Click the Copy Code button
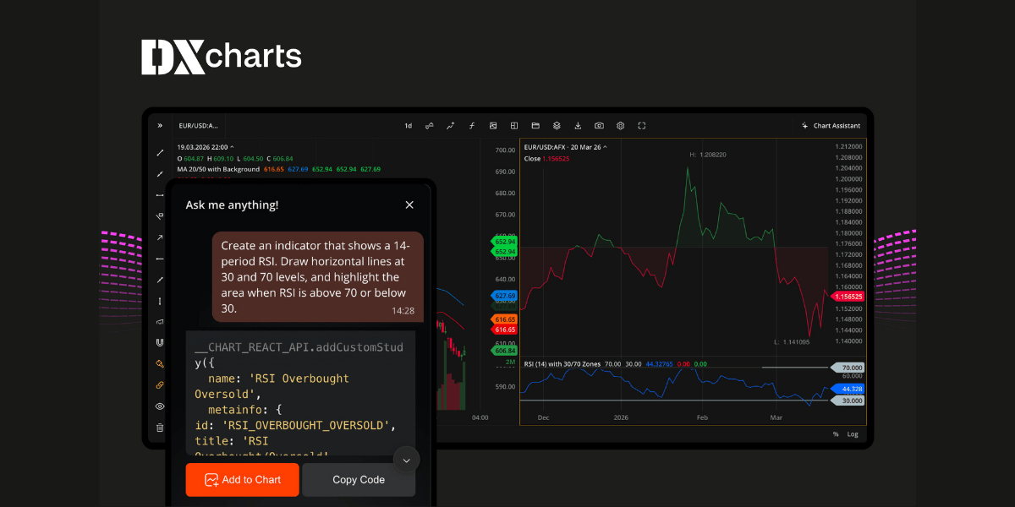This screenshot has height=507, width=1015. click(359, 479)
